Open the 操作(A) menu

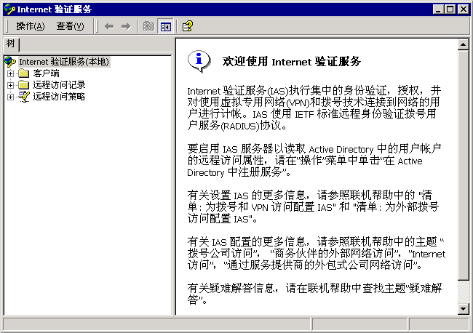coord(30,26)
